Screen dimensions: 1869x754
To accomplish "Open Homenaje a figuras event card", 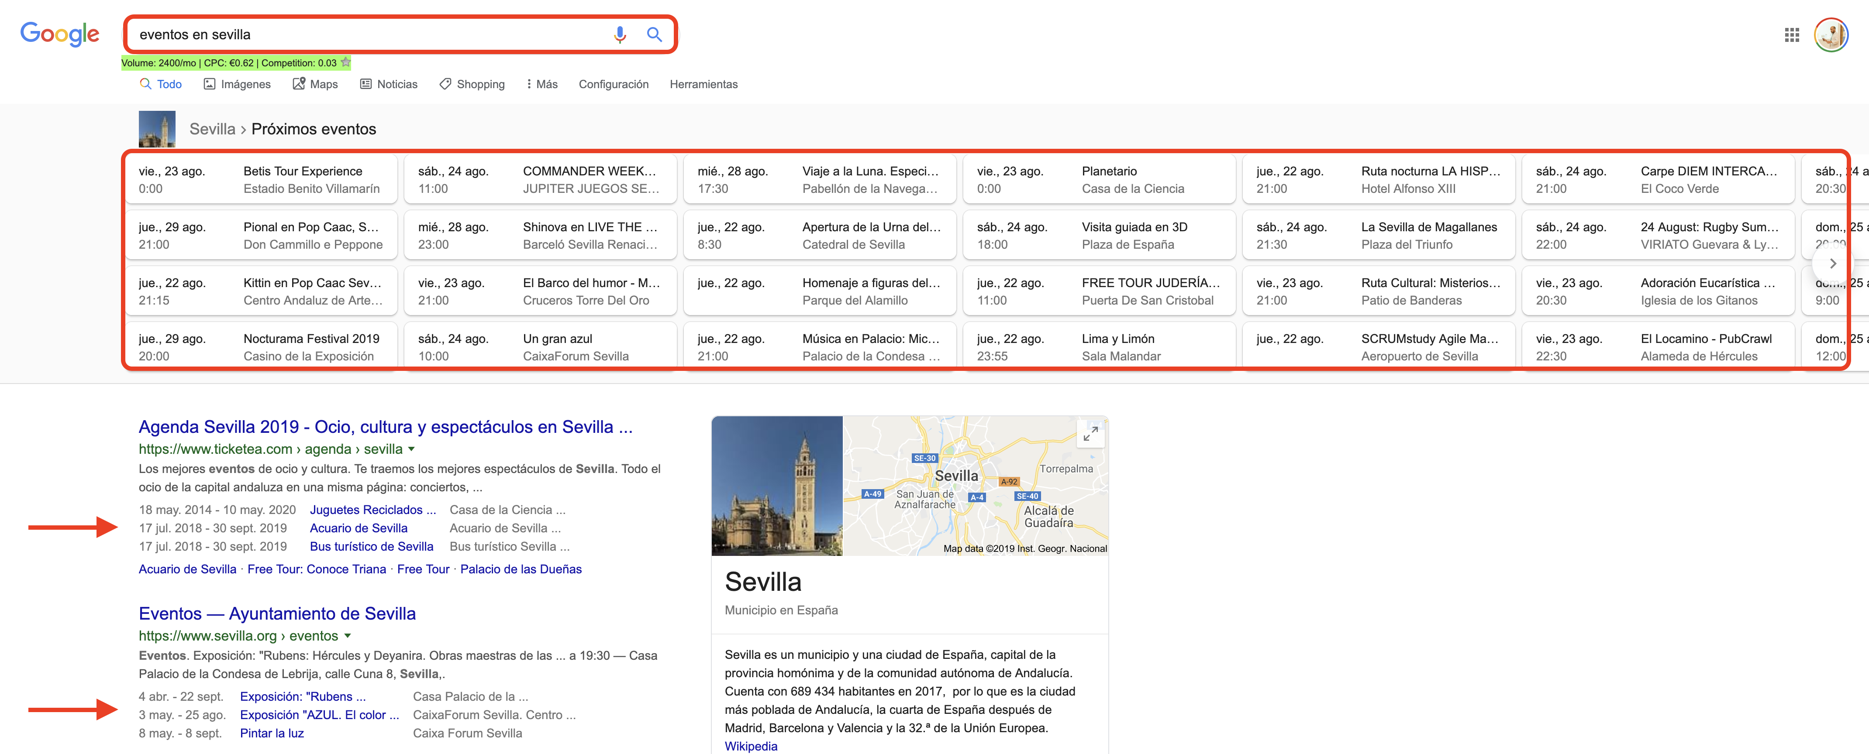I will click(820, 291).
